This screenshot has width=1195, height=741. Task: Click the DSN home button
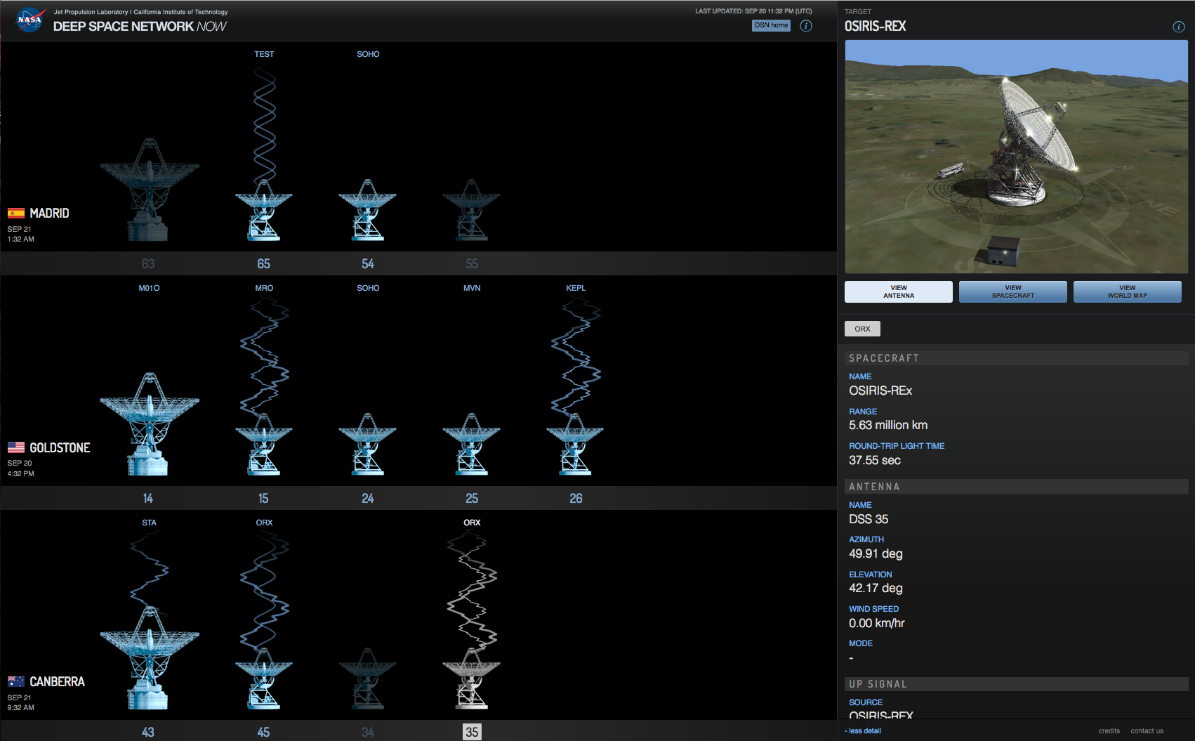tap(771, 25)
